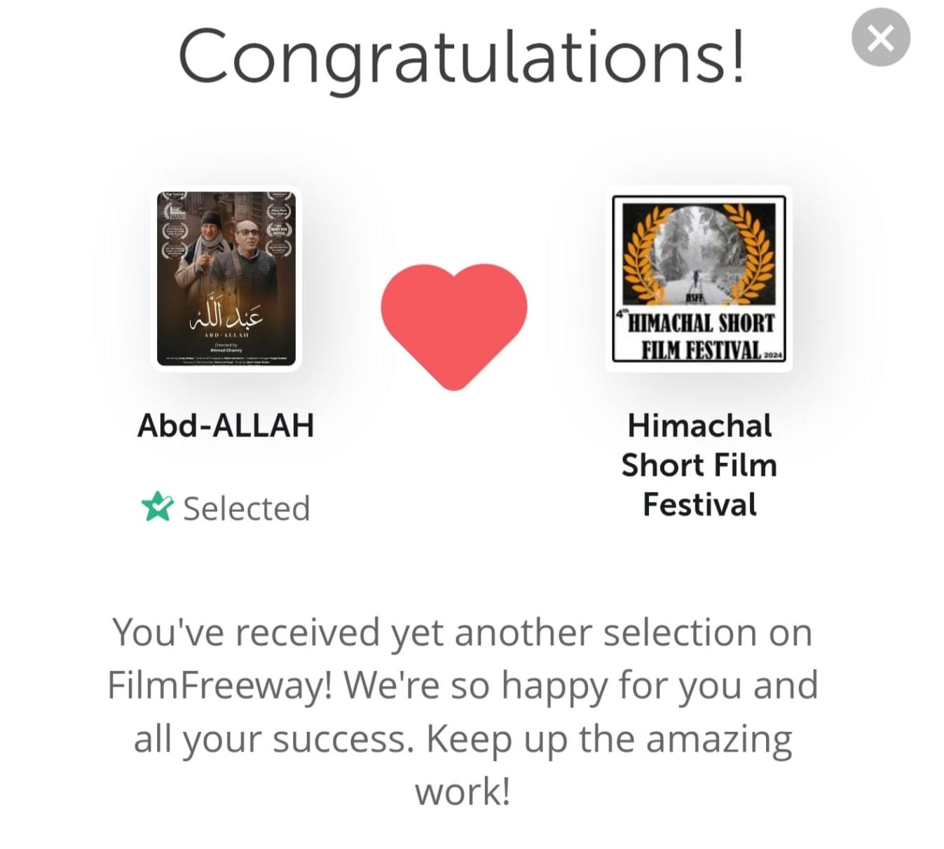Open the Himachal Short Film Festival name link
Image resolution: width=944 pixels, height=849 pixels.
(x=699, y=465)
